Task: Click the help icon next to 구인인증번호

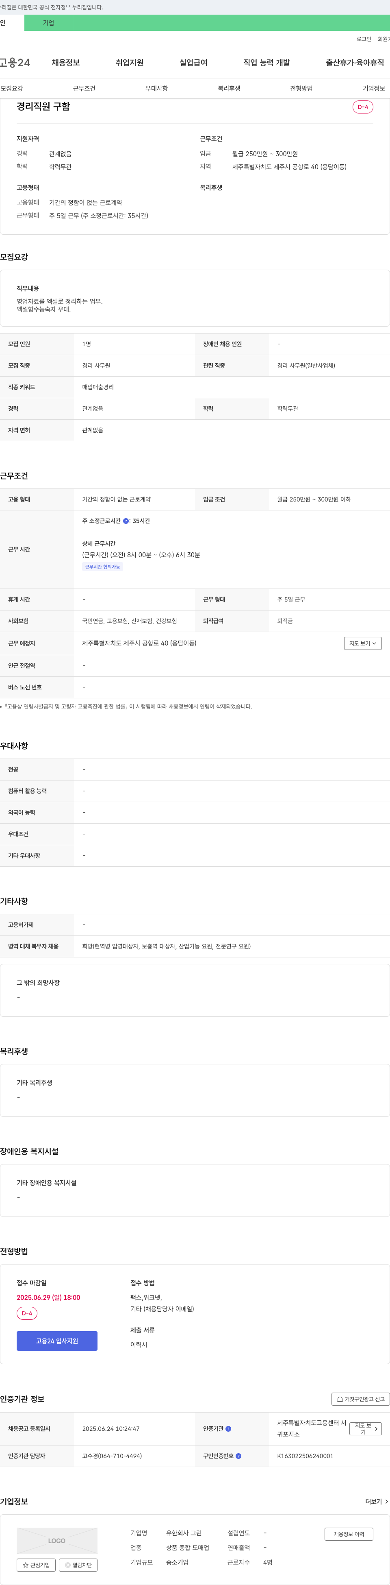Action: [x=238, y=1456]
